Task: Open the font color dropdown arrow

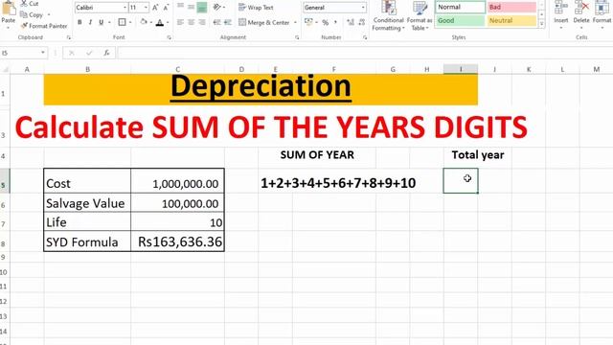Action: tap(168, 22)
